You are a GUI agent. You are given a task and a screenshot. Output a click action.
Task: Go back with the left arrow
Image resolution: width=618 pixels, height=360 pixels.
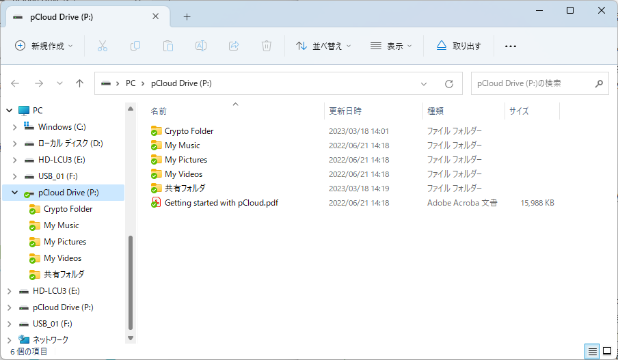(15, 83)
